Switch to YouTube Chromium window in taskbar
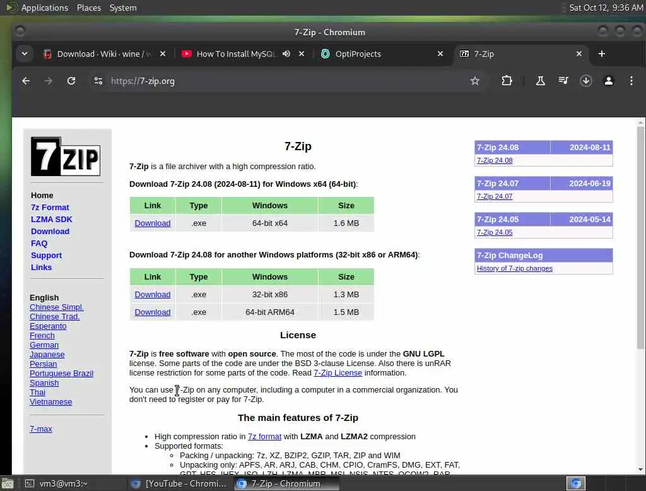This screenshot has height=491, width=646. 179,483
